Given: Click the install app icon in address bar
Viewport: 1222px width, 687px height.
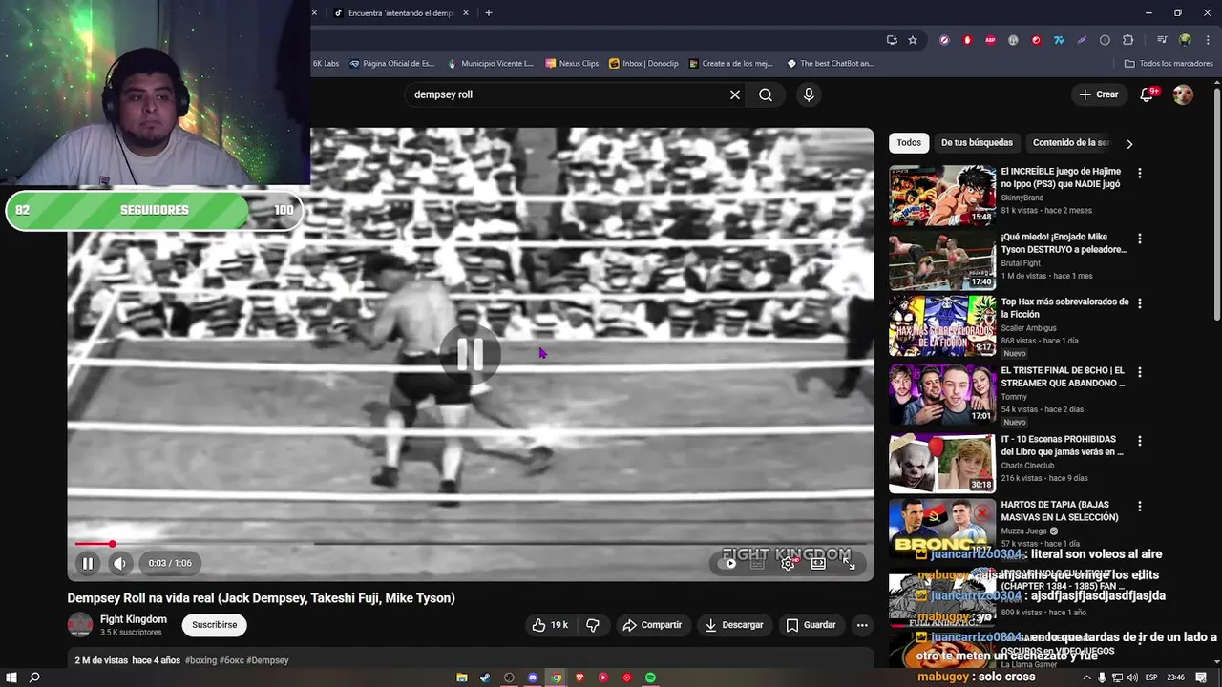Looking at the screenshot, I should (x=892, y=40).
